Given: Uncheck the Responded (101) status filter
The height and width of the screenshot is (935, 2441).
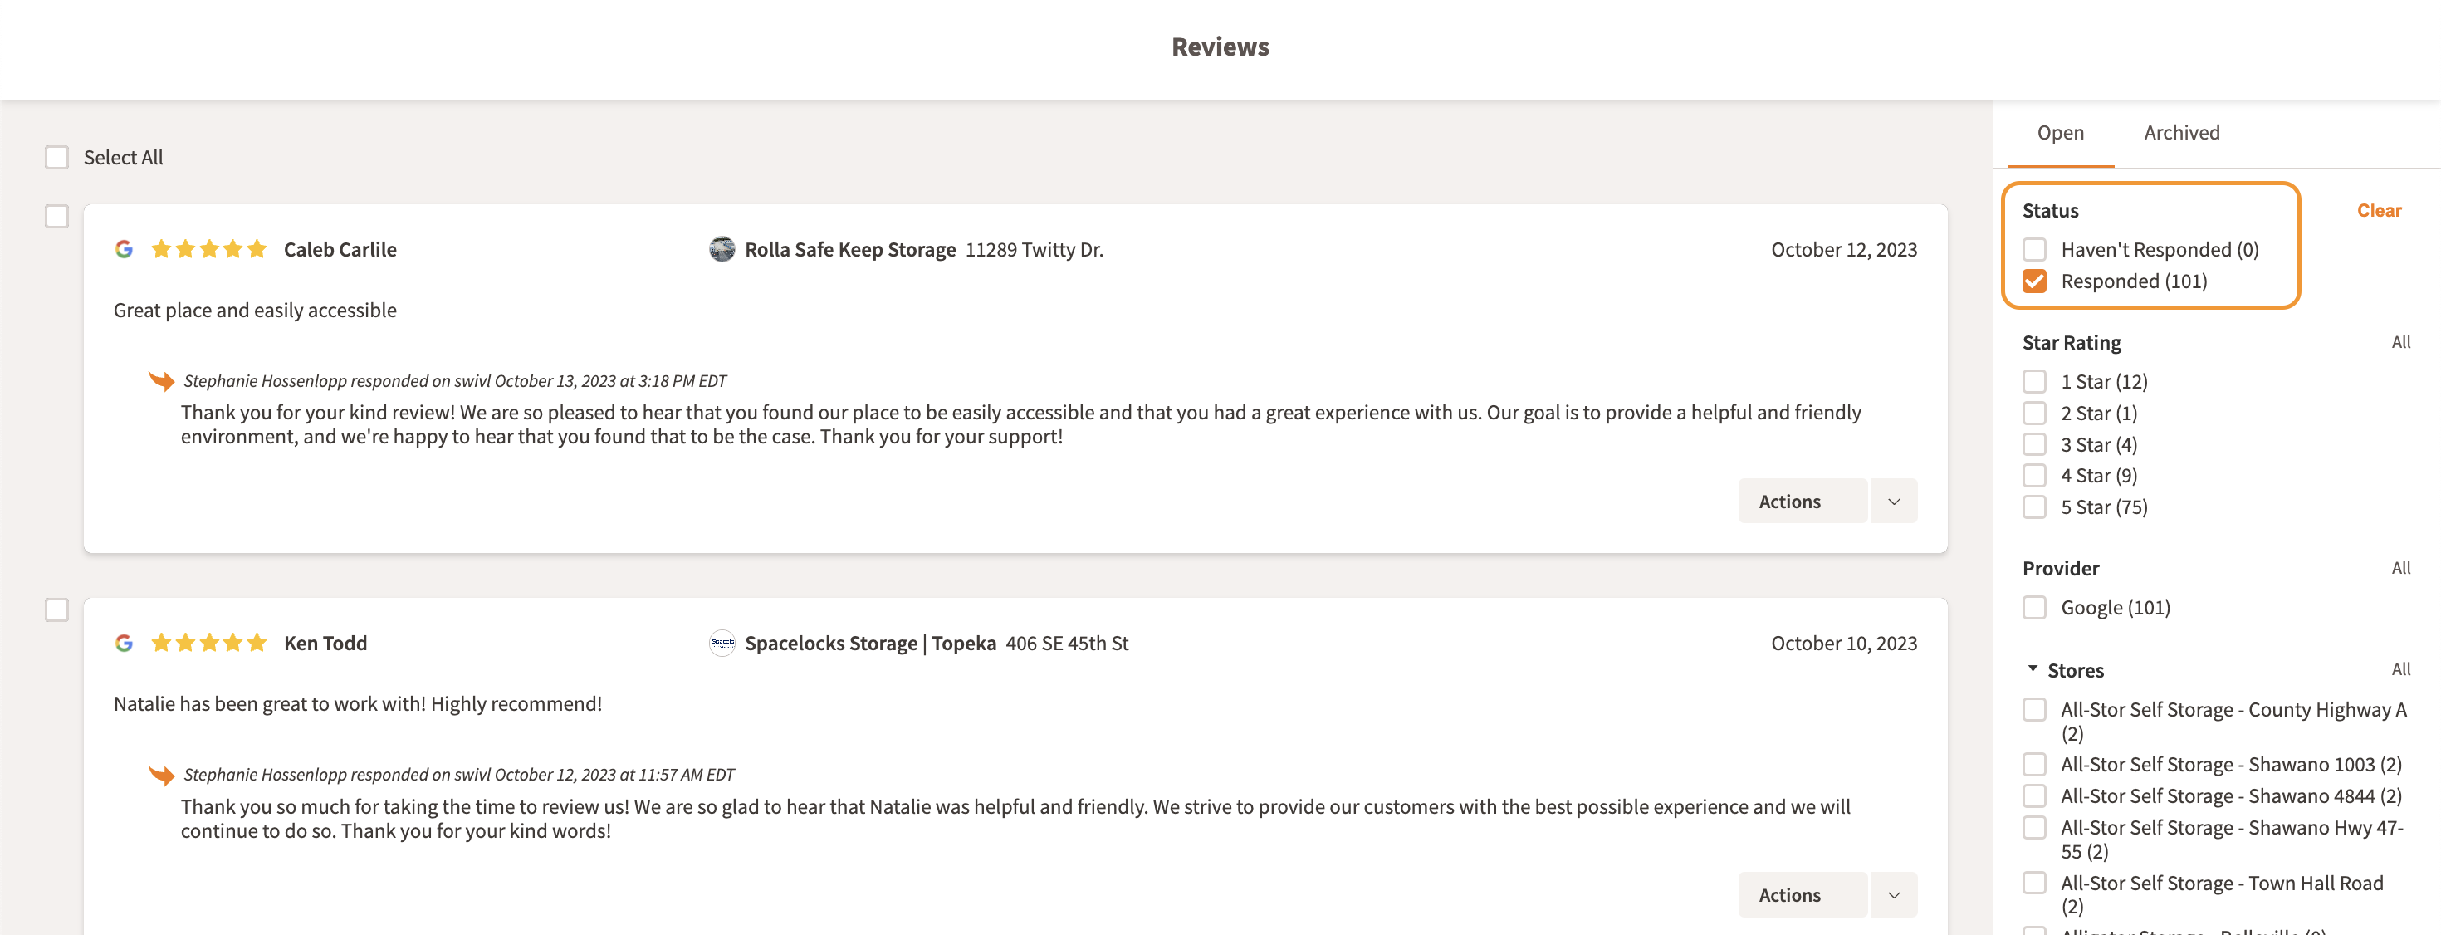Looking at the screenshot, I should tap(2034, 281).
